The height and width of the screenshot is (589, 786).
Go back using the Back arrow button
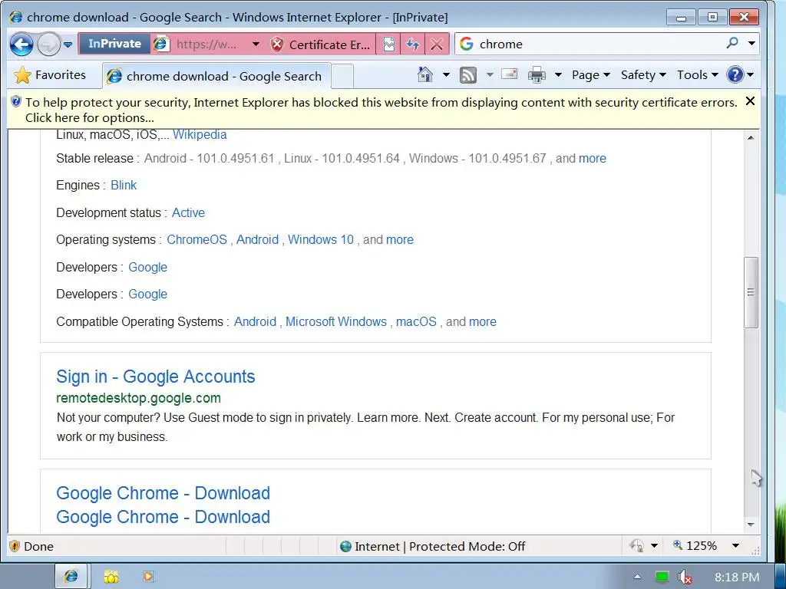(21, 44)
